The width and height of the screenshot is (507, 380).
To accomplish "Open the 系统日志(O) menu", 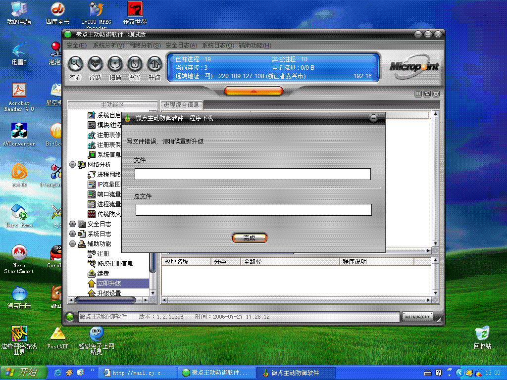I will point(218,46).
